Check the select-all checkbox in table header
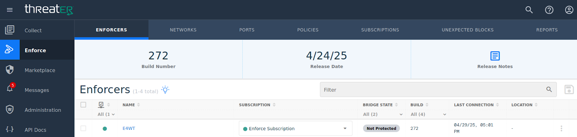Viewport: 577px width, 137px height. point(83,105)
